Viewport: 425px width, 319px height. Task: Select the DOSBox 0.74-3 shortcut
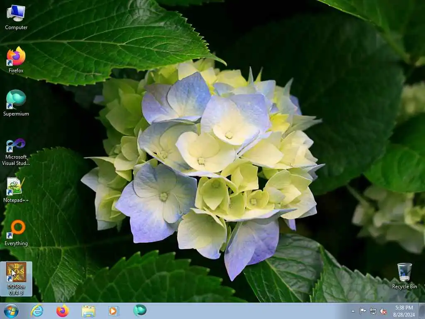[x=16, y=279]
